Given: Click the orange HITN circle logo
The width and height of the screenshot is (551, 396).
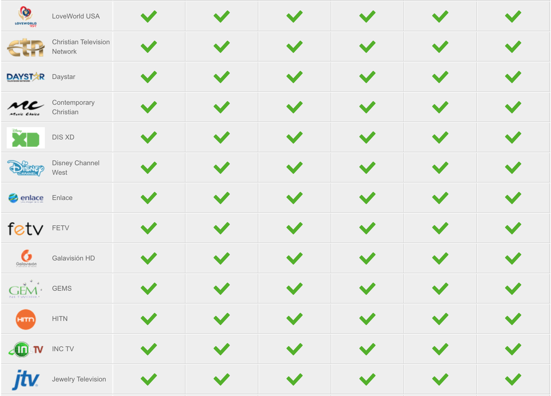Looking at the screenshot, I should pyautogui.click(x=26, y=319).
